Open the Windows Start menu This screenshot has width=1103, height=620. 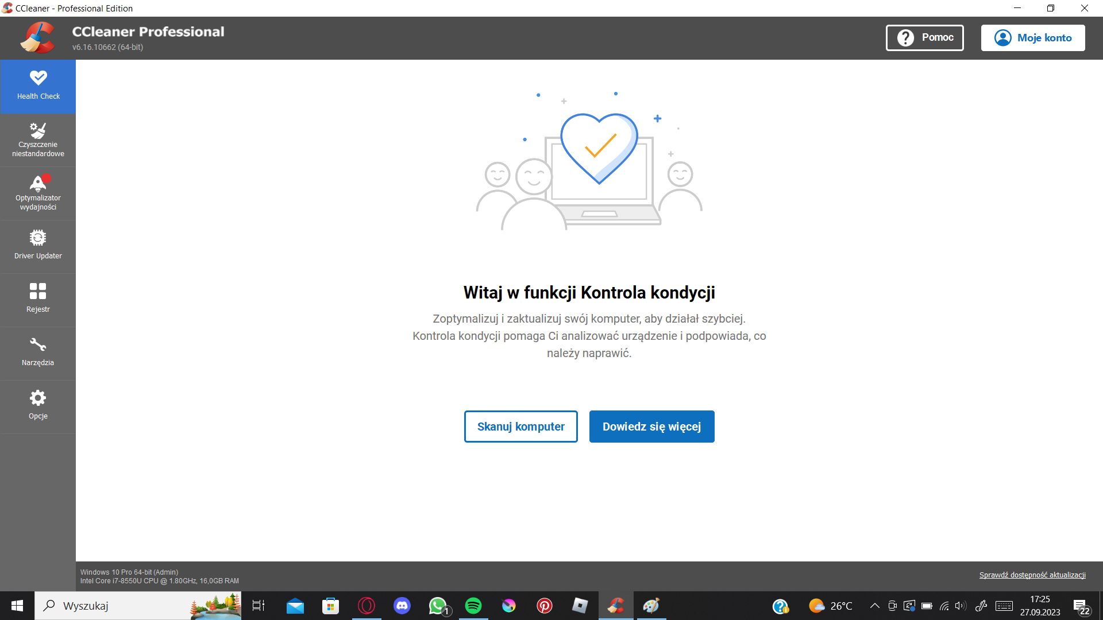pyautogui.click(x=17, y=606)
